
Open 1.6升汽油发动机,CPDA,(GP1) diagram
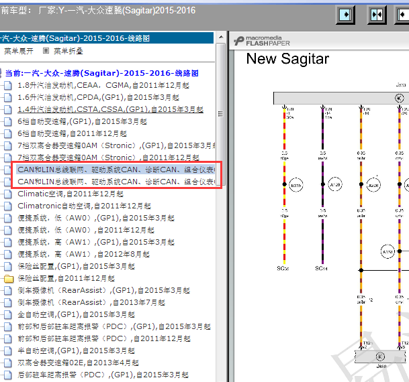99,97
